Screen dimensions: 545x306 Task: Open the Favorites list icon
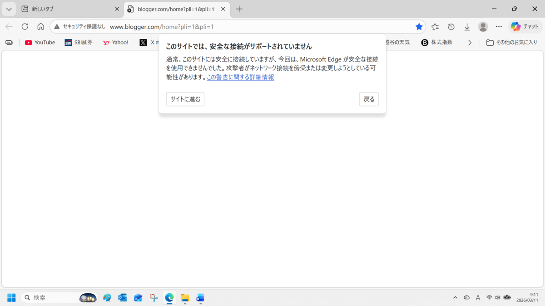coord(435,27)
